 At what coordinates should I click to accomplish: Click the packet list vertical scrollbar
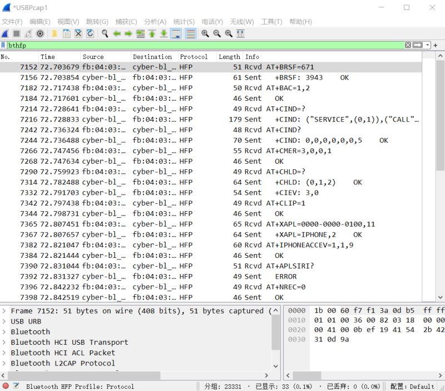[x=441, y=167]
